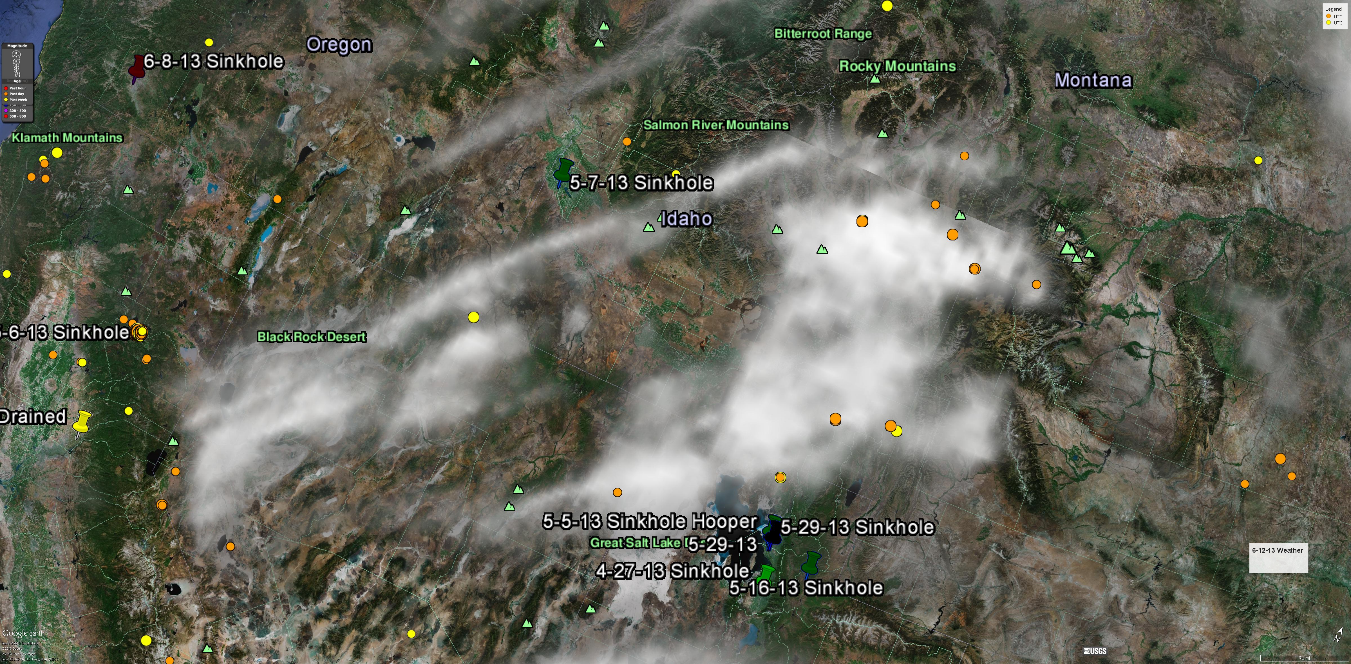
Task: Select the yellow Drained pushpin marker
Action: click(82, 422)
